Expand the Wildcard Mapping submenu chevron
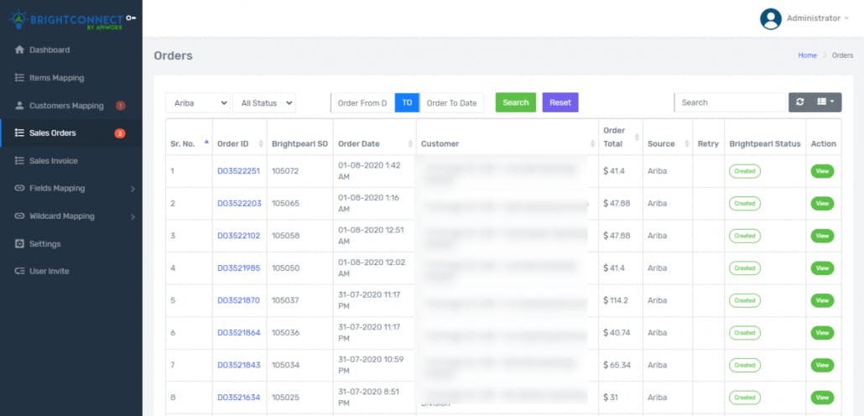 pos(133,216)
